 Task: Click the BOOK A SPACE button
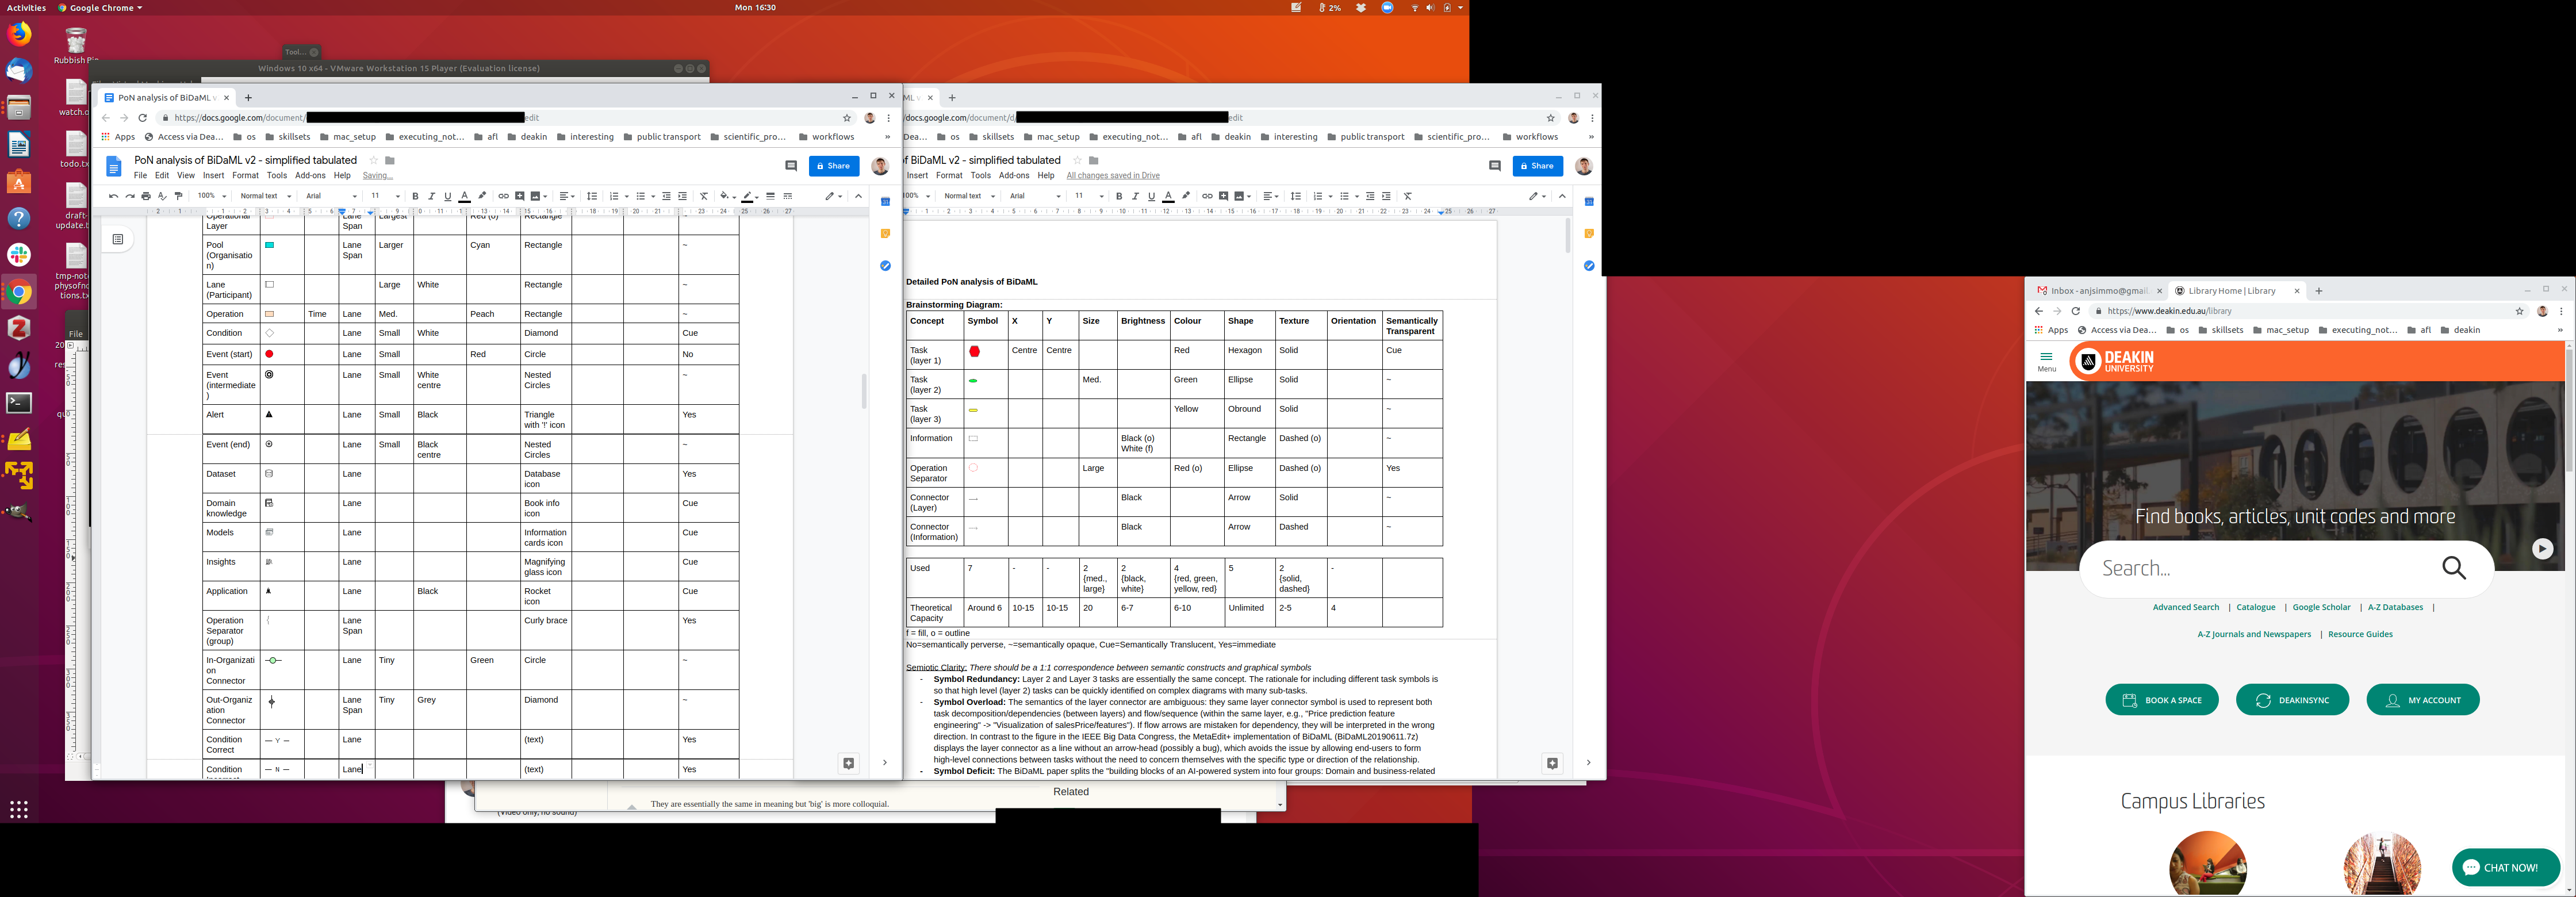[2162, 700]
